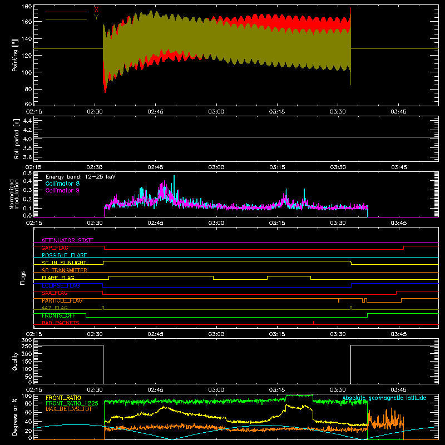This screenshot has height=445, width=445.
Task: Click 'Absolute geomagnetic latitude' label
Action: [384, 398]
